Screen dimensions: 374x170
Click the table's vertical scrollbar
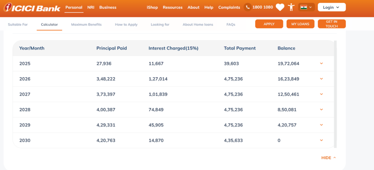coord(335,94)
